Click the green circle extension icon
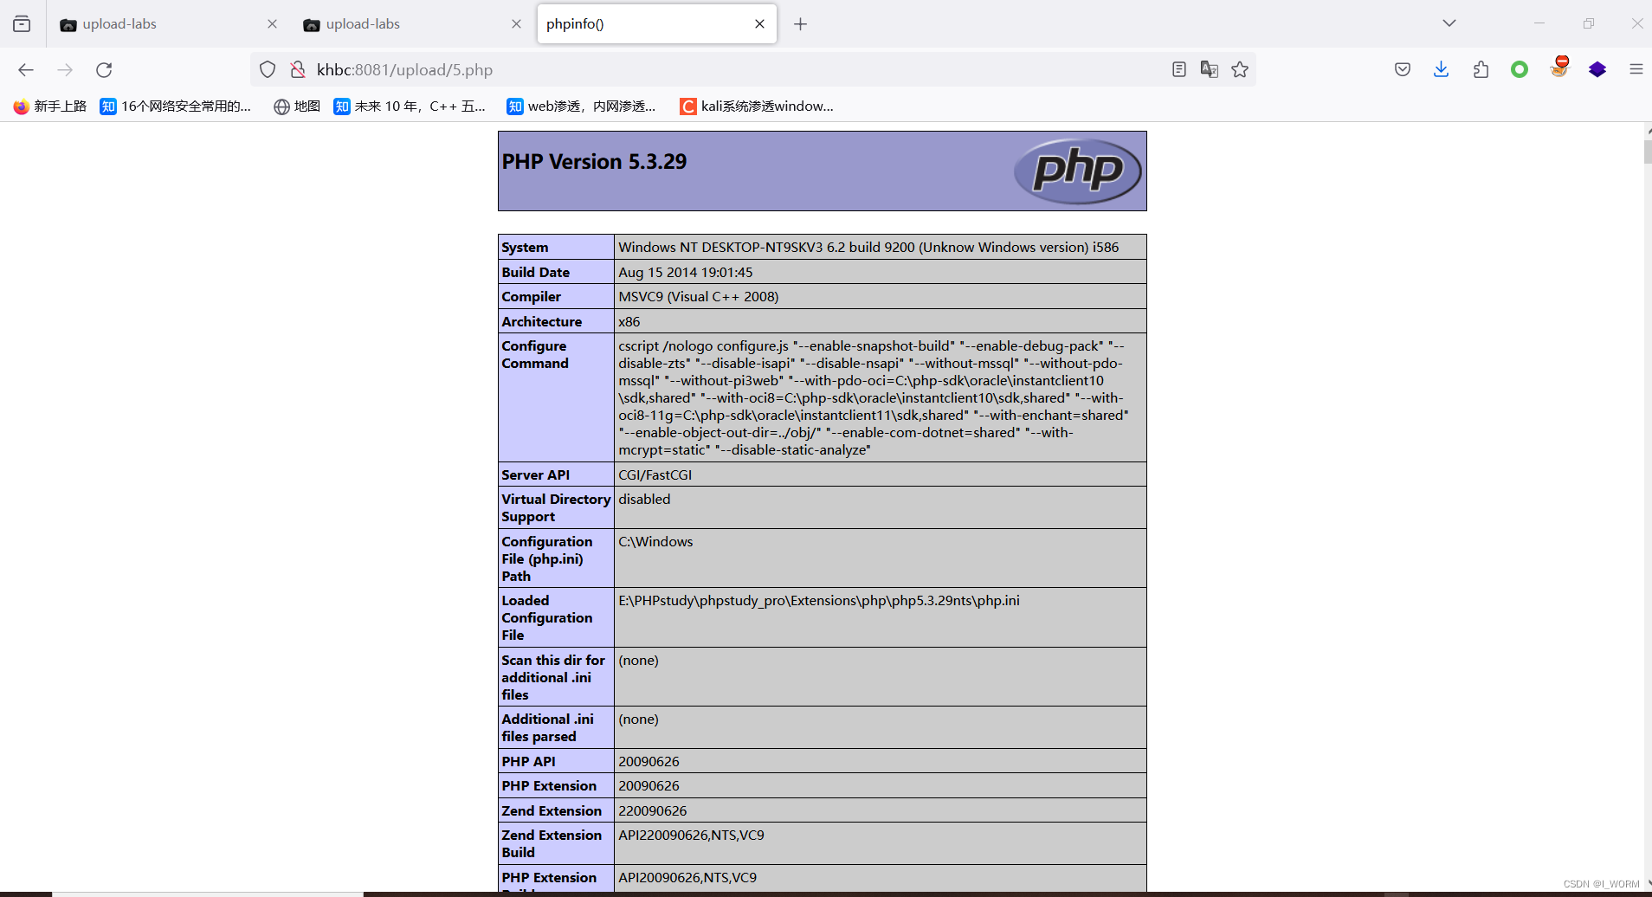This screenshot has width=1652, height=897. coord(1520,69)
